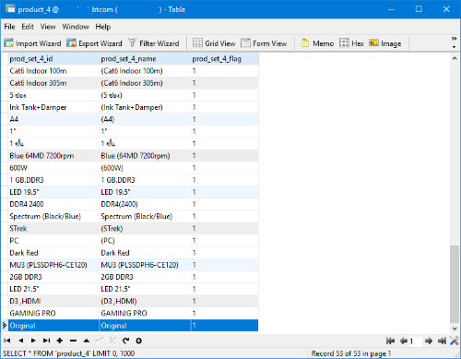
Task: Add a new record with plus button
Action: 60,341
